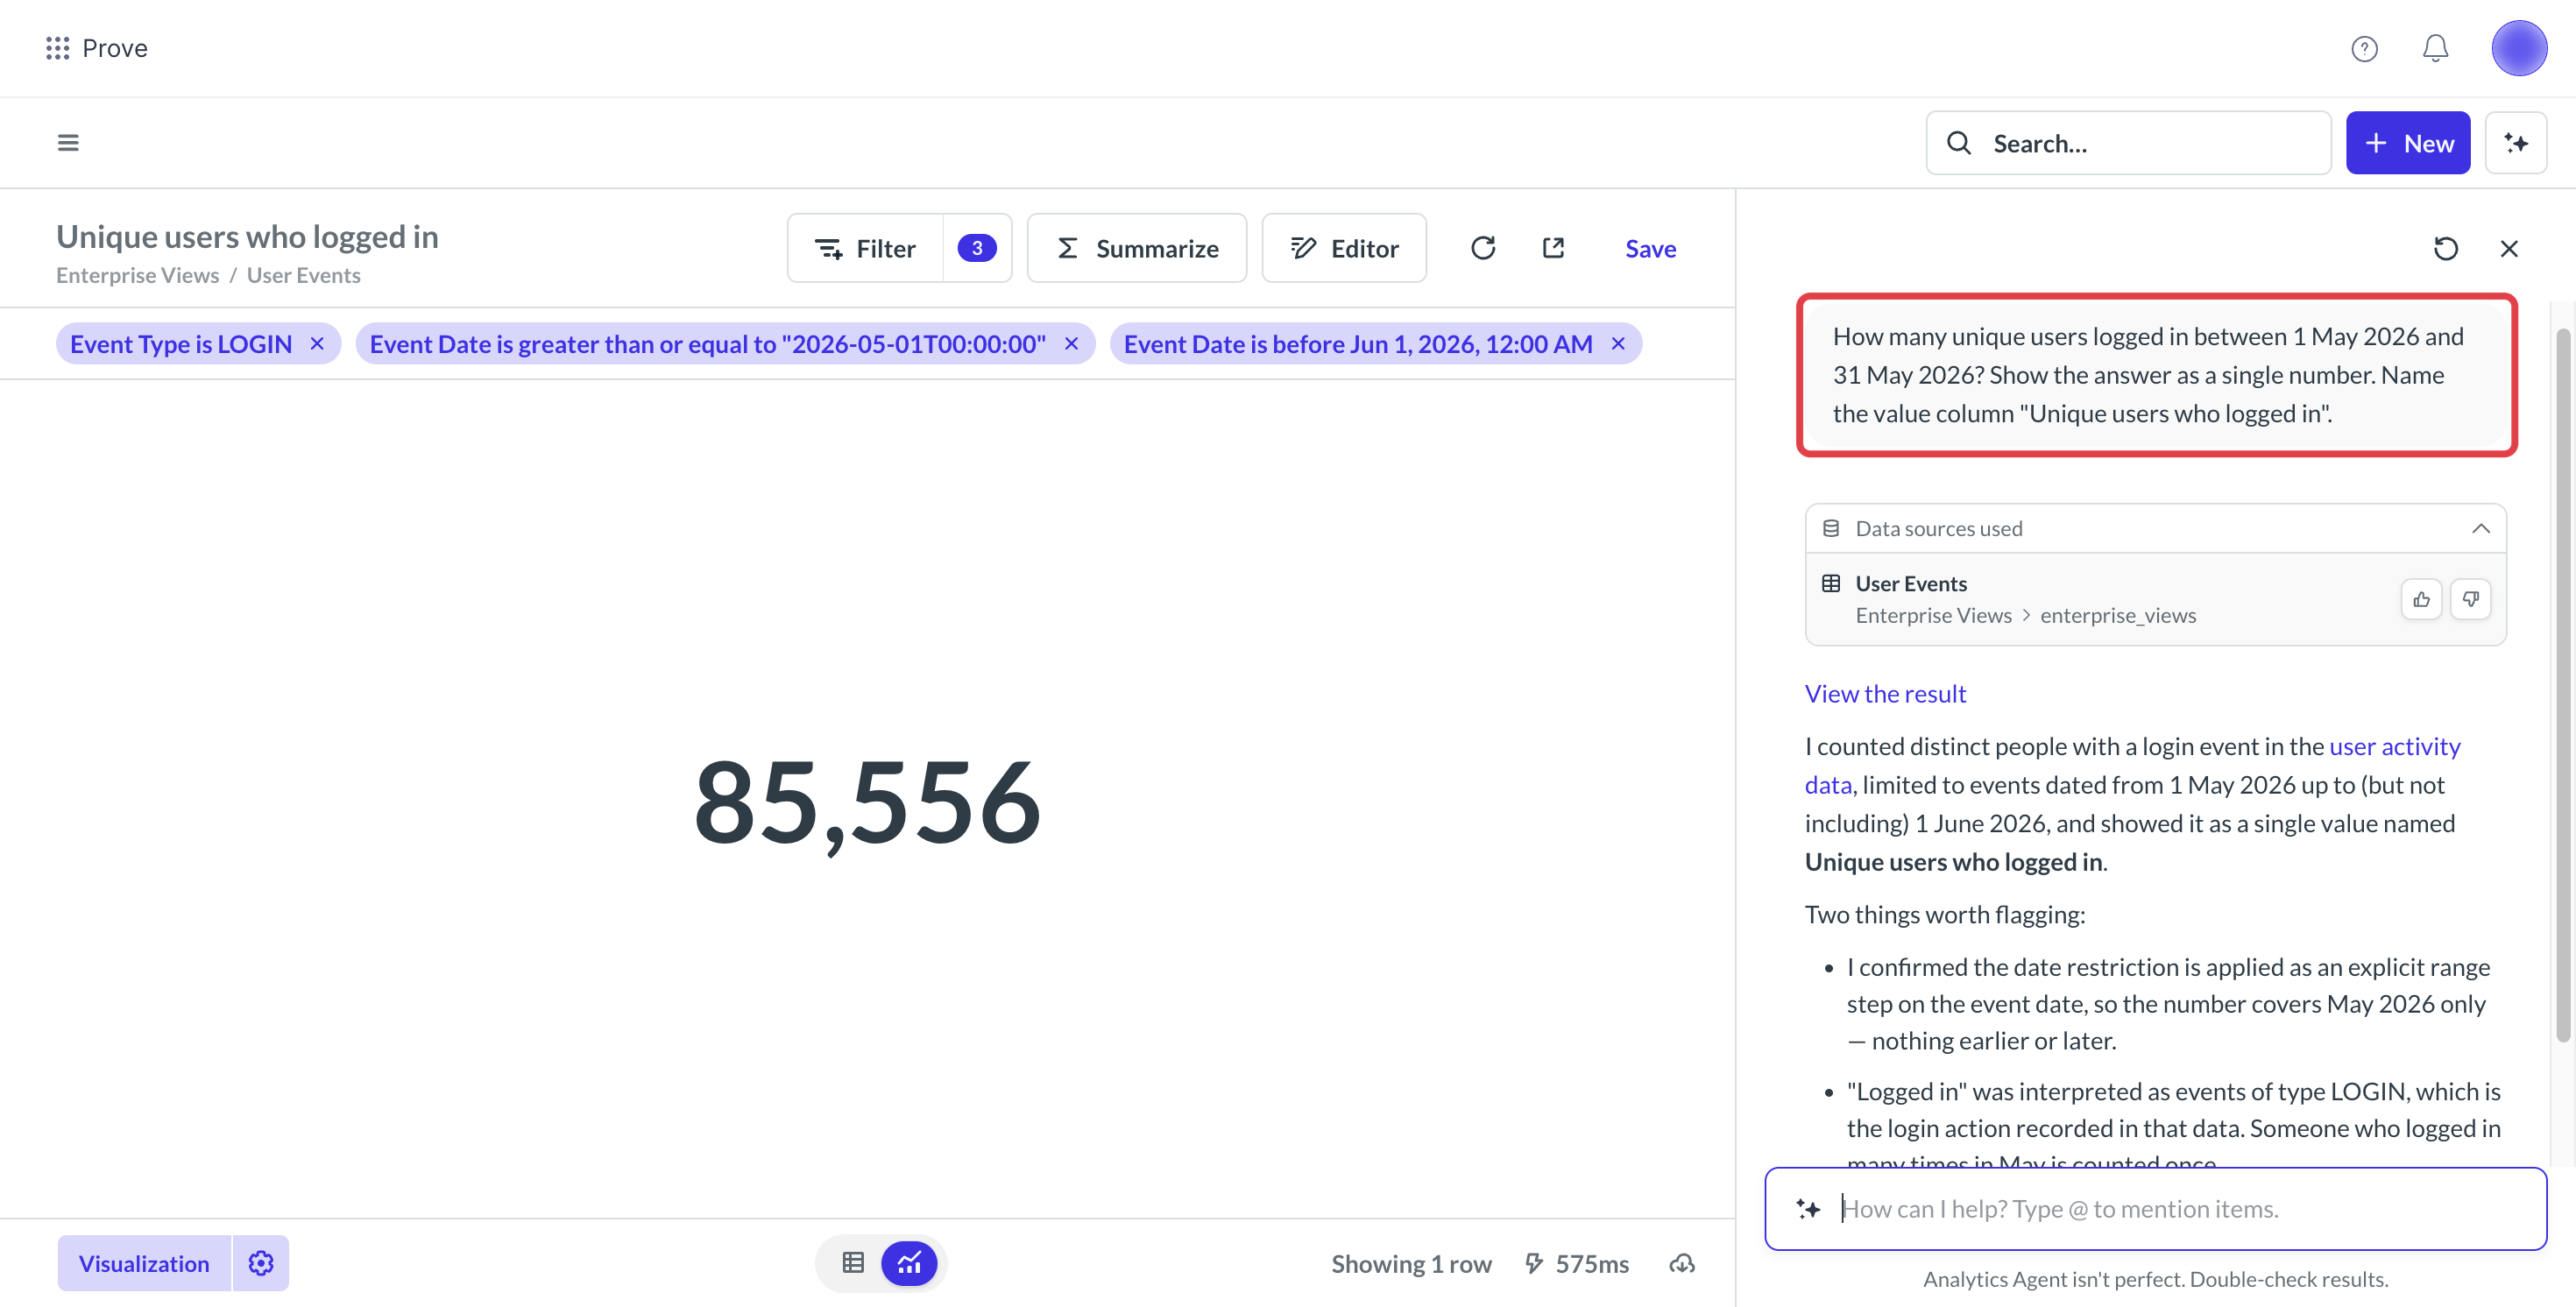Refresh the query with the reload icon
The height and width of the screenshot is (1307, 2576).
coord(1483,248)
